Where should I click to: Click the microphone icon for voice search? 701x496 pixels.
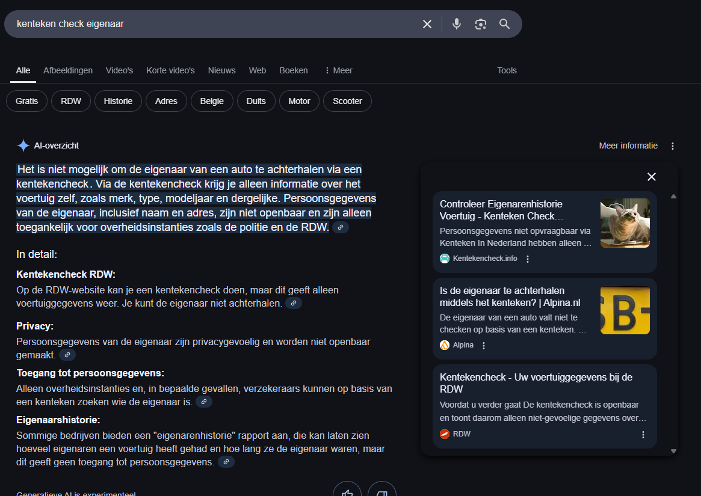point(456,23)
